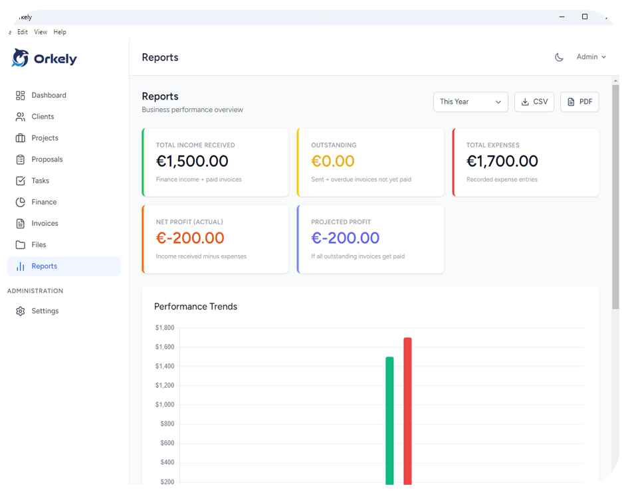Go to Invoices label

click(45, 223)
